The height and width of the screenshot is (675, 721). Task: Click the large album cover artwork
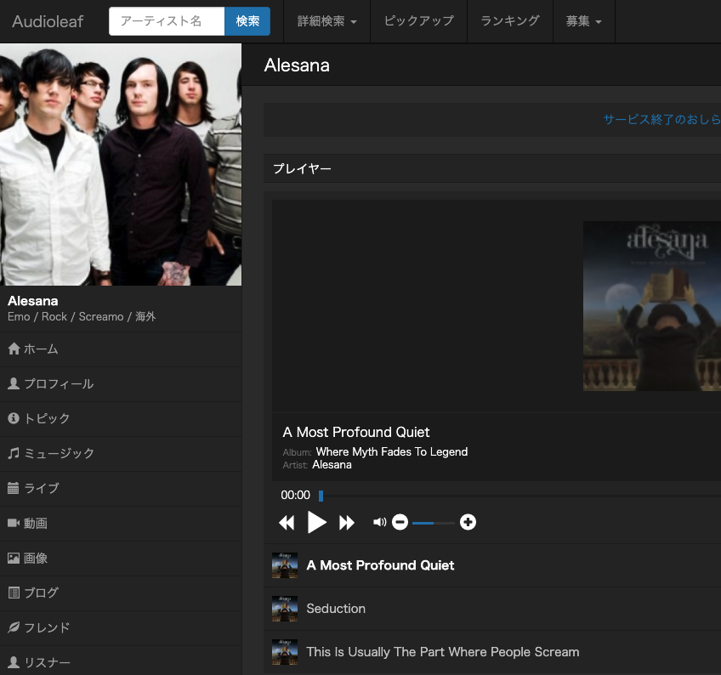[652, 306]
